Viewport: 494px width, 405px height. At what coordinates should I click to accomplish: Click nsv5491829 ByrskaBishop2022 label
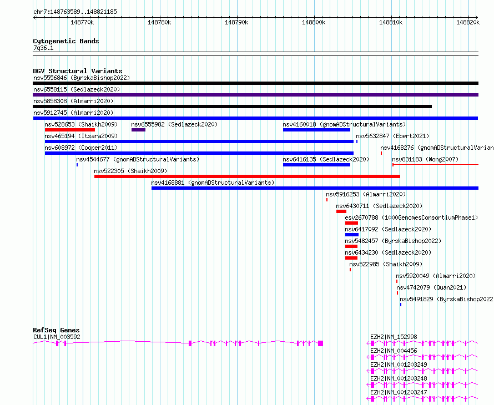point(446,299)
